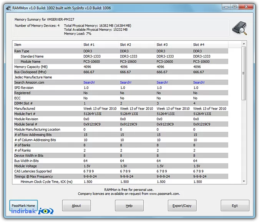Click the RAMMon title bar app icon
Screen dimensions: 259x222
8,8
